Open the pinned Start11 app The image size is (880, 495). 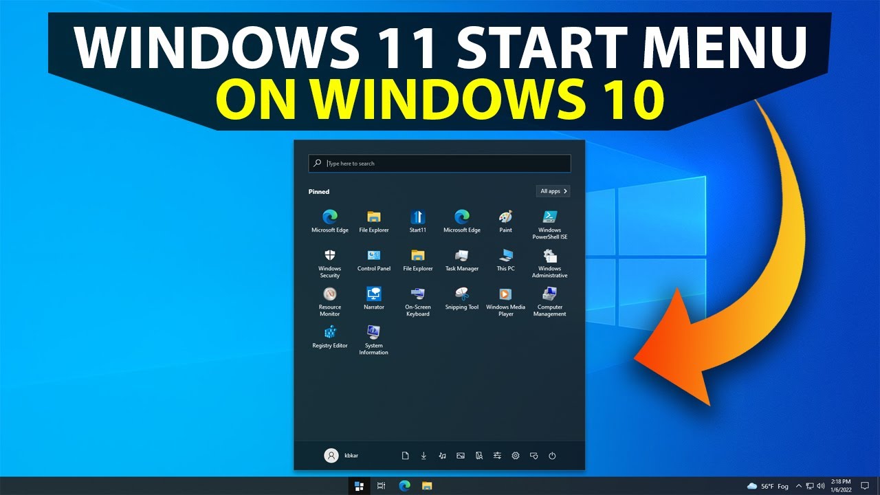coord(417,221)
